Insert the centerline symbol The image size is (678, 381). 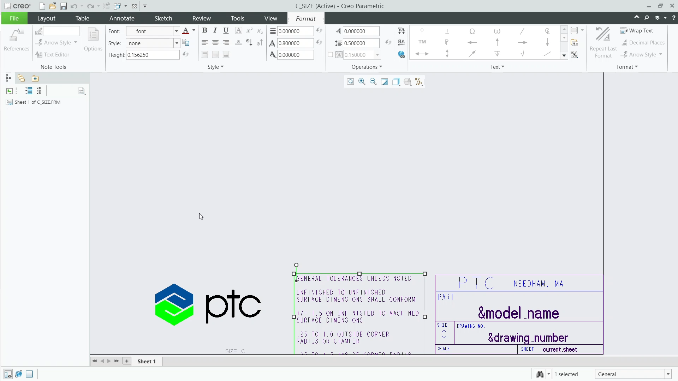[547, 31]
